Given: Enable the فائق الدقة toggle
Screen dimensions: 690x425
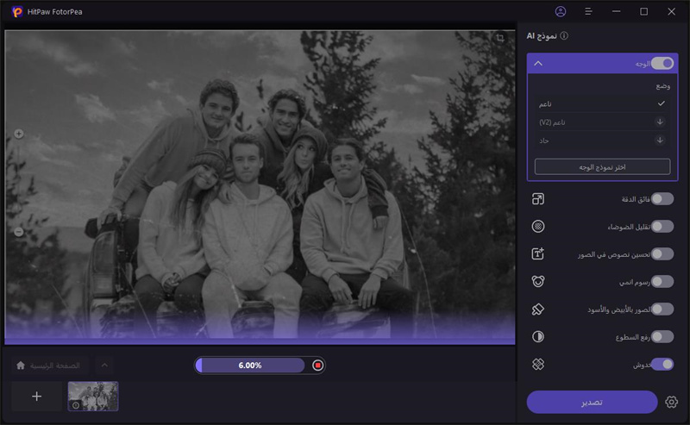Looking at the screenshot, I should point(662,199).
